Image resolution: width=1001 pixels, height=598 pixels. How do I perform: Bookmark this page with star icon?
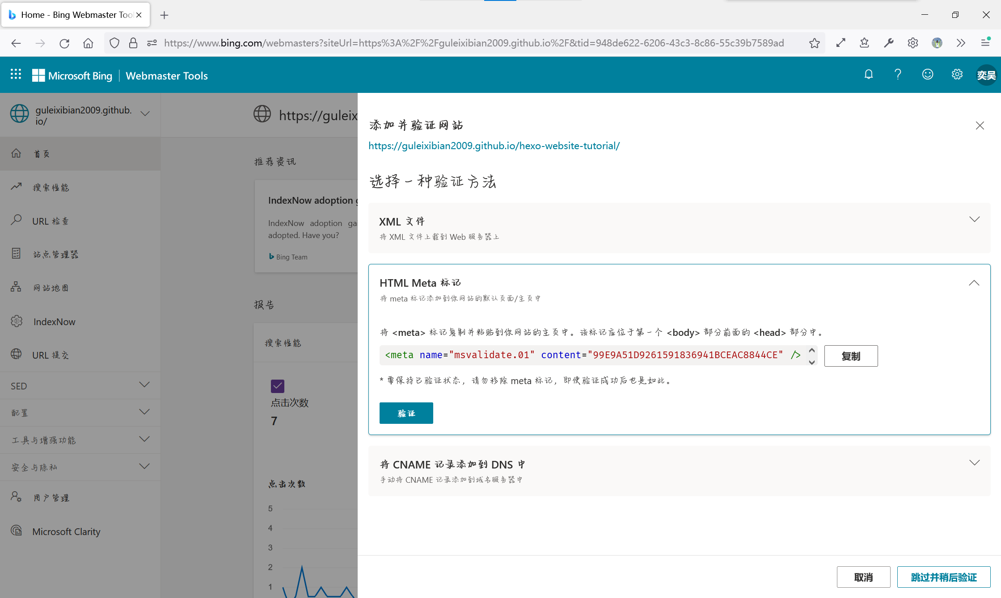coord(814,43)
